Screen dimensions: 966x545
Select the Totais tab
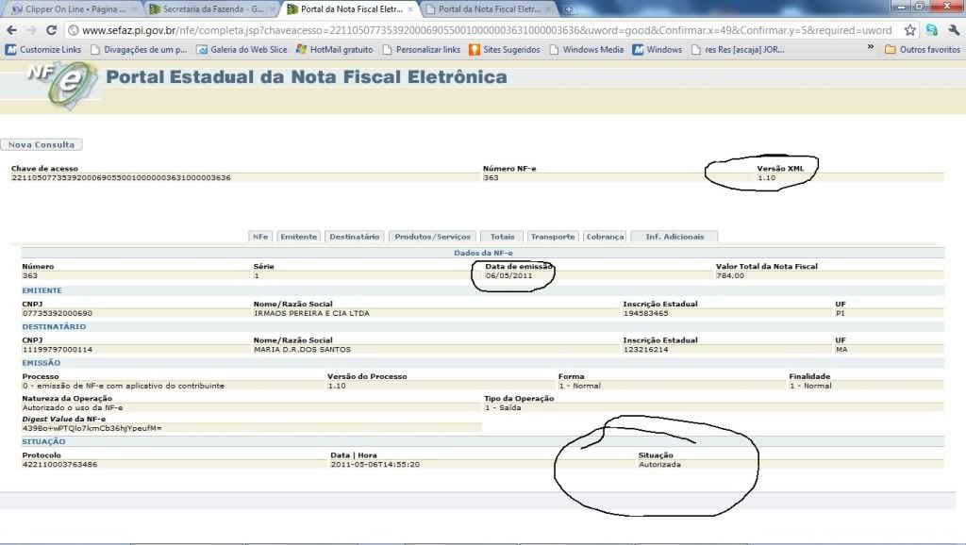pos(502,237)
